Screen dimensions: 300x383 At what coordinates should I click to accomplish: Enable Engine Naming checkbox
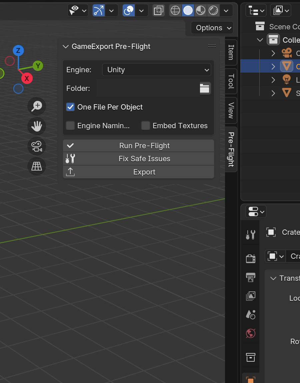tap(70, 126)
